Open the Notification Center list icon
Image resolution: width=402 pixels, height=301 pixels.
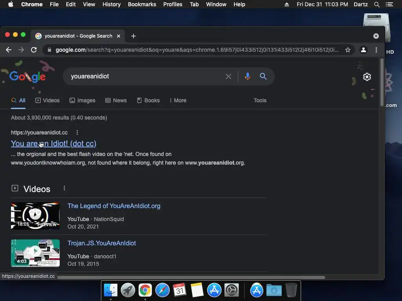click(389, 4)
